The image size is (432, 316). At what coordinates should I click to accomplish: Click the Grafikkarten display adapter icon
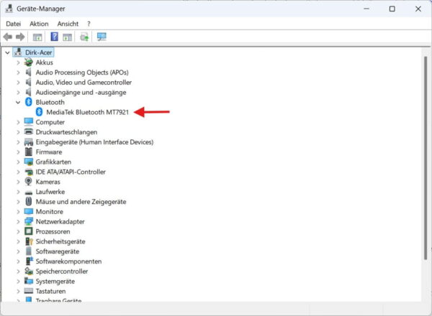pyautogui.click(x=28, y=162)
